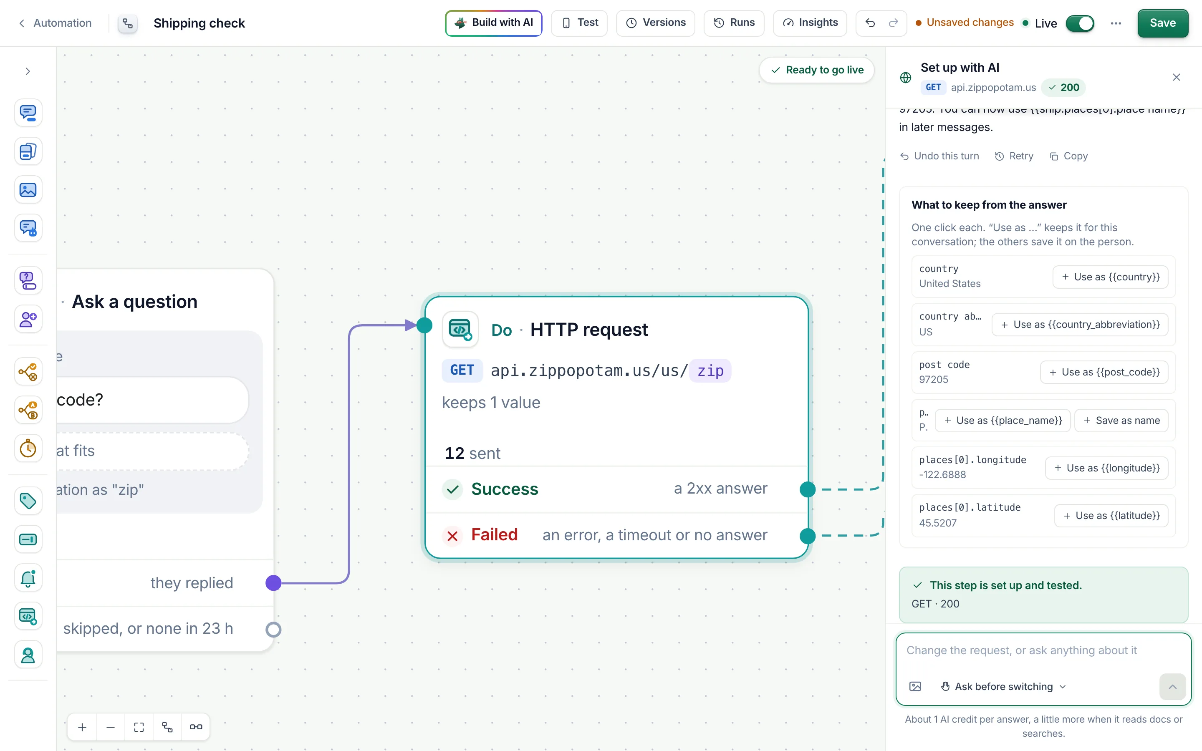Click the HTTP request input connector dot
This screenshot has height=751, width=1202.
coord(424,325)
